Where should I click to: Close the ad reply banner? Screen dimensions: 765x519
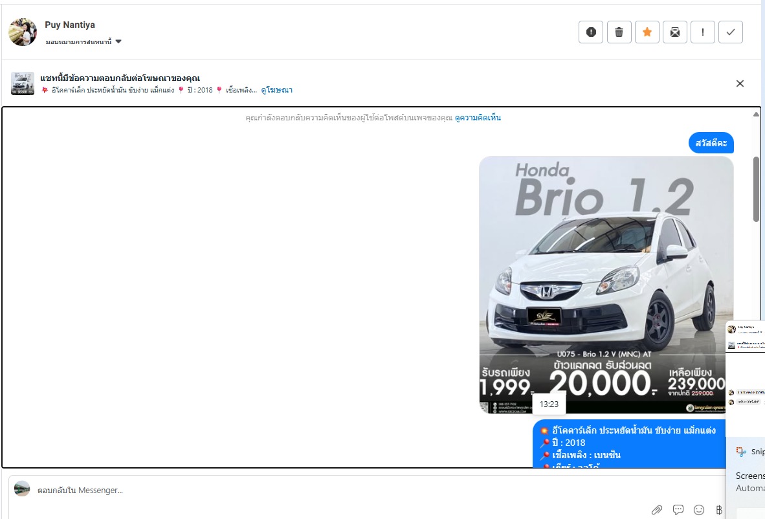point(740,84)
